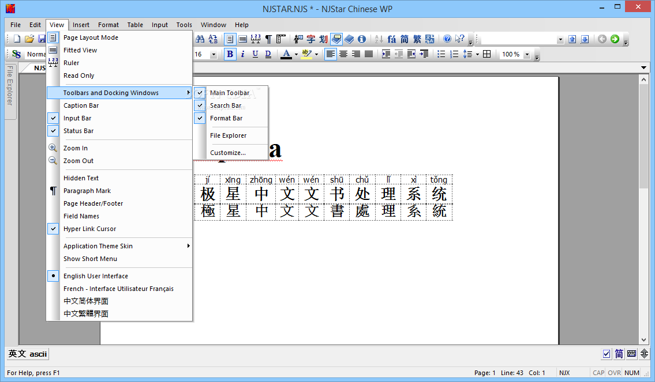The width and height of the screenshot is (655, 382).
Task: Click the Find binoculars icon in the toolbar
Action: click(200, 39)
